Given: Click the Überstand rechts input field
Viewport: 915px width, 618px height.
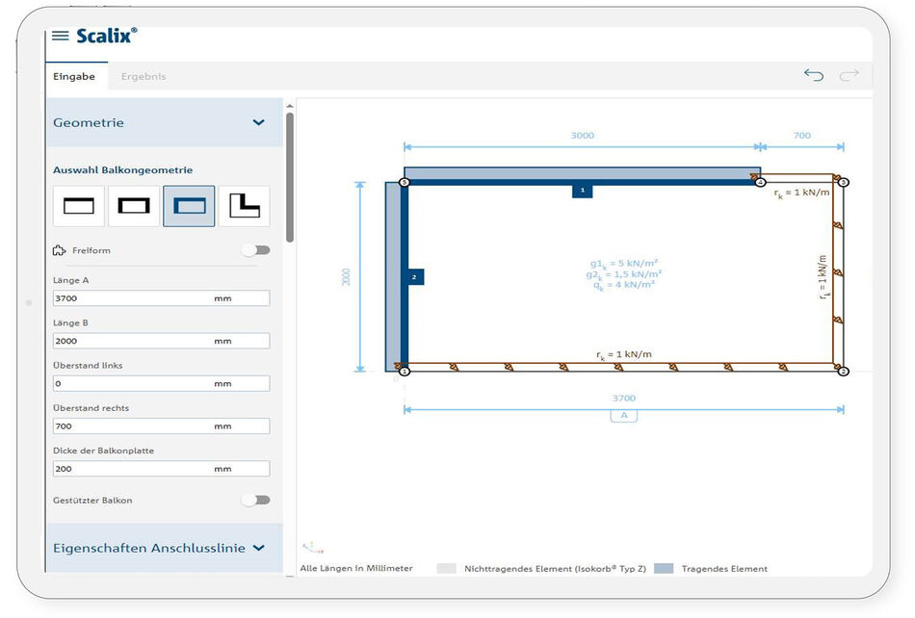Looking at the screenshot, I should [161, 425].
